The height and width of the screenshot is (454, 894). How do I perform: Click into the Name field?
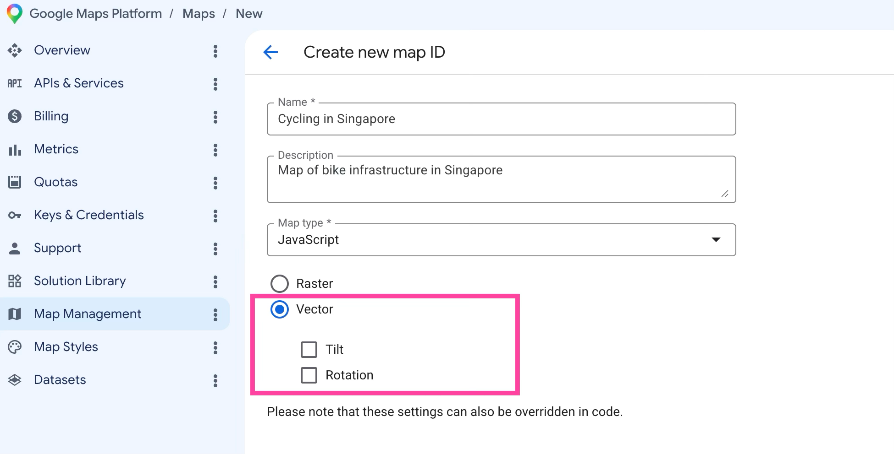(501, 119)
